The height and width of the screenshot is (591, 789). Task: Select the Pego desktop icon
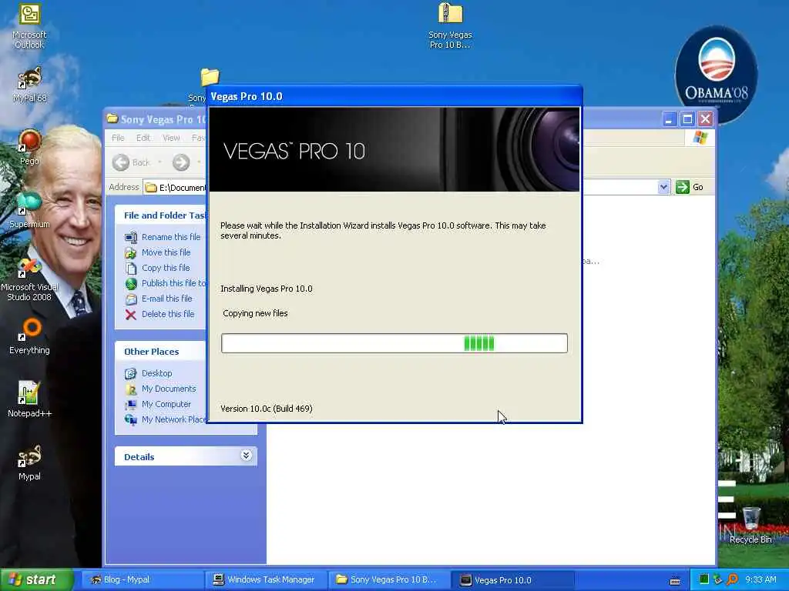click(x=29, y=148)
